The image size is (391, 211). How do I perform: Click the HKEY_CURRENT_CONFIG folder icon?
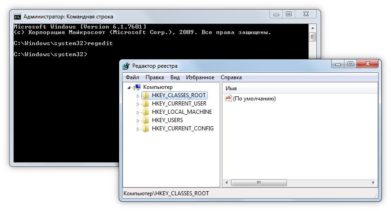pyautogui.click(x=146, y=129)
